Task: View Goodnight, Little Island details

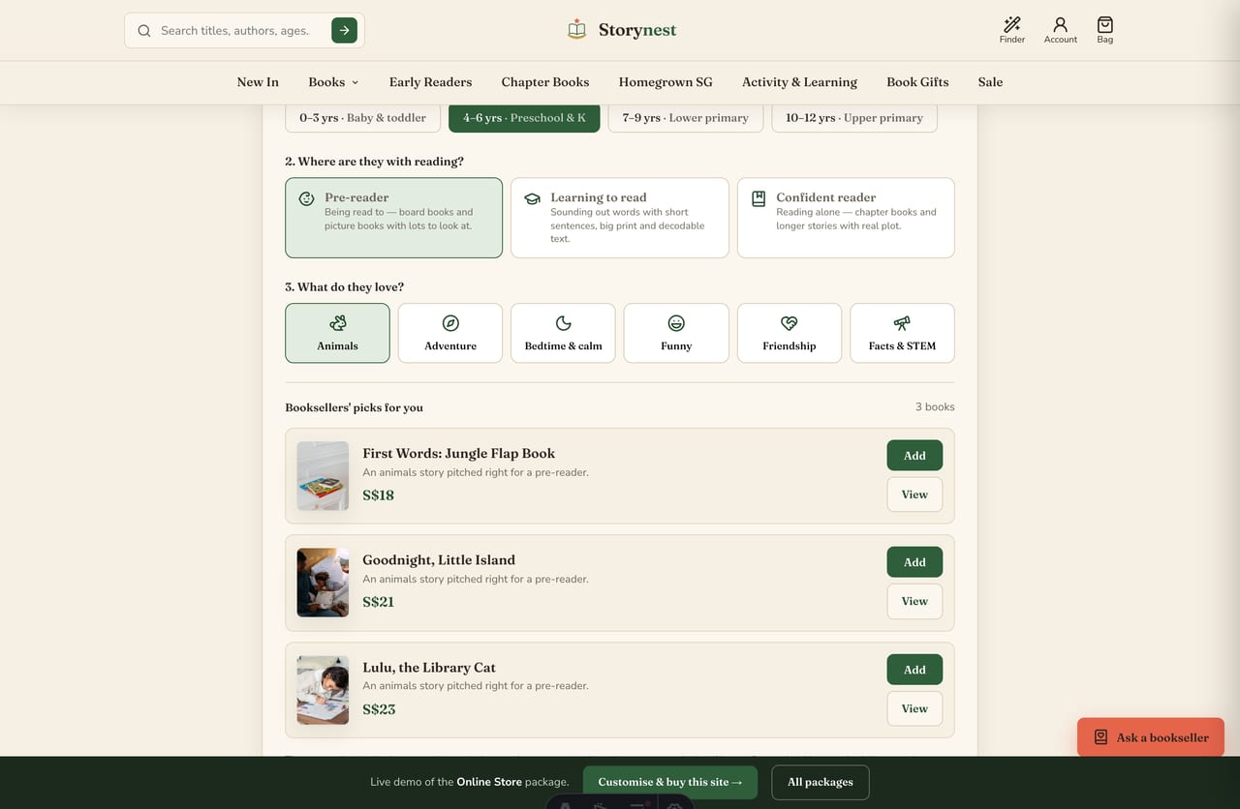Action: 914,601
